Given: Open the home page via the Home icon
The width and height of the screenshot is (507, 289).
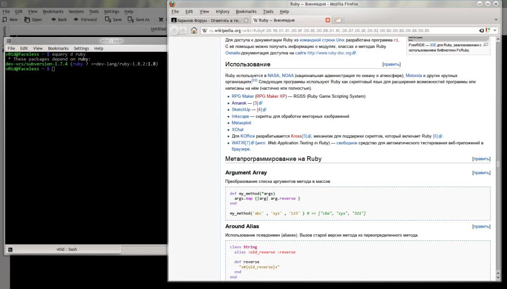Looking at the screenshot, I should 194,30.
